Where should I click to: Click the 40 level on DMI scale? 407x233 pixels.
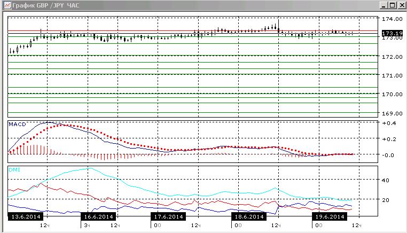(386, 180)
